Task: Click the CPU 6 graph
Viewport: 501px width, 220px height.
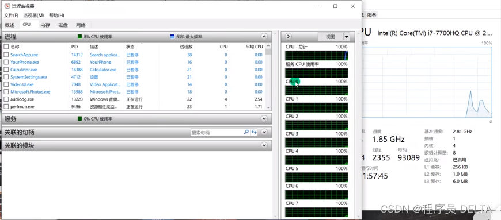Action: [316, 195]
